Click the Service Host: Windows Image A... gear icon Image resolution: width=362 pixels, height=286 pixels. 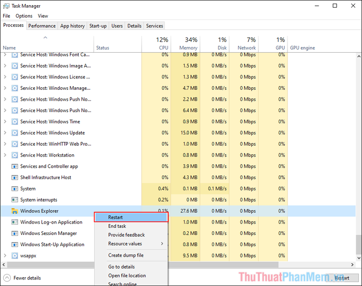point(14,66)
